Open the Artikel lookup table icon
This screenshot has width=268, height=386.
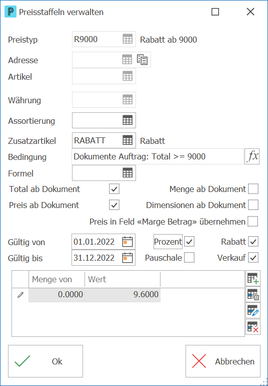tap(127, 76)
